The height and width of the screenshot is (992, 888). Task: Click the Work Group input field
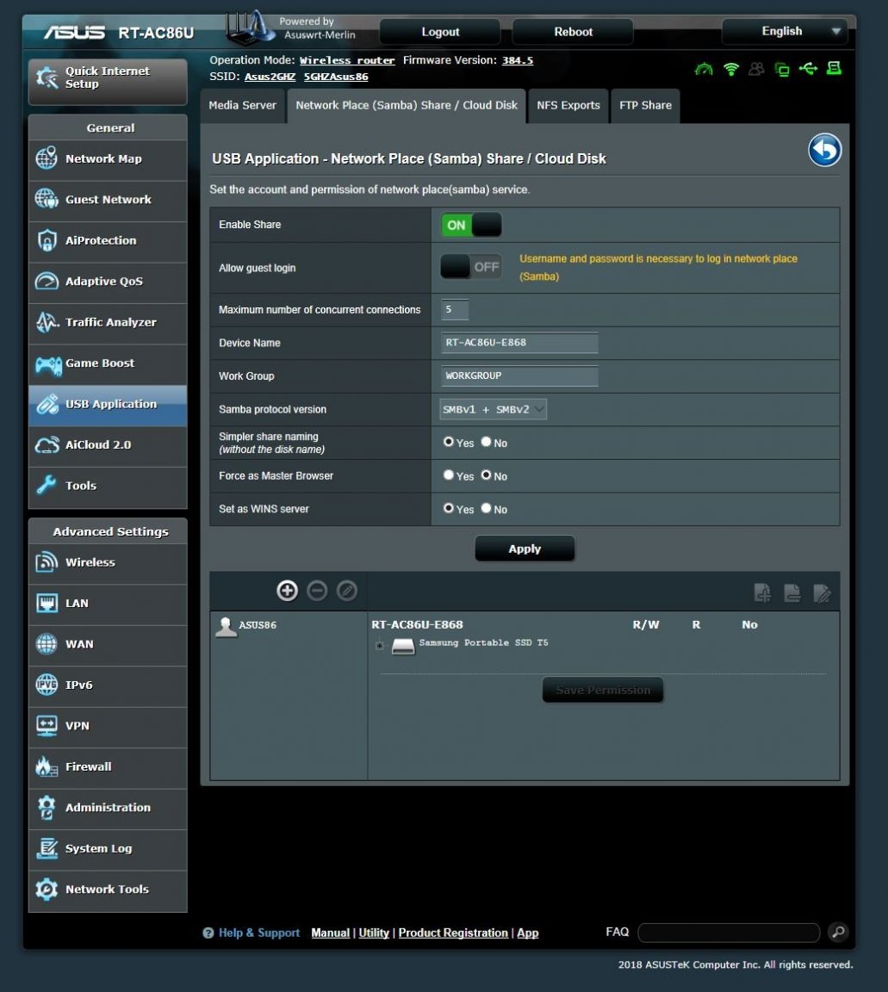[519, 375]
